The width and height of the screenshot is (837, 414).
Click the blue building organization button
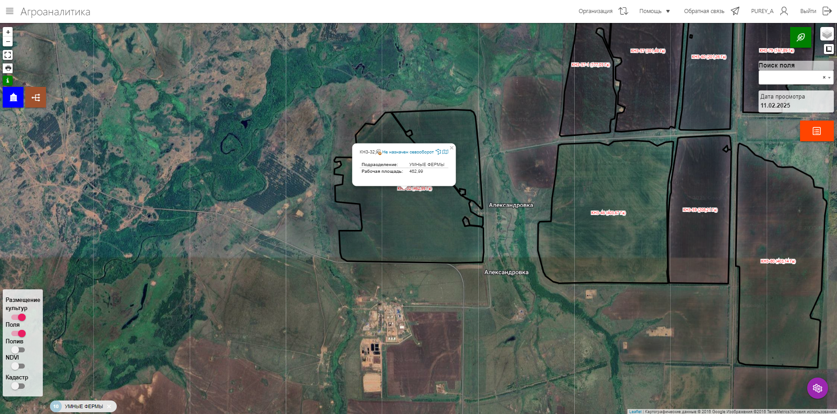(x=13, y=97)
